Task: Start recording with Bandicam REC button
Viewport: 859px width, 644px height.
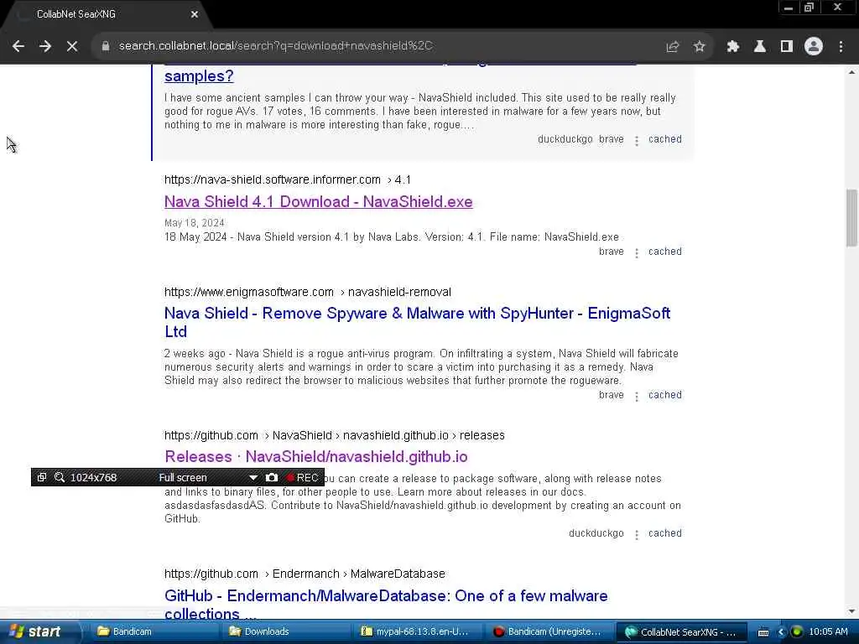Action: [x=302, y=477]
